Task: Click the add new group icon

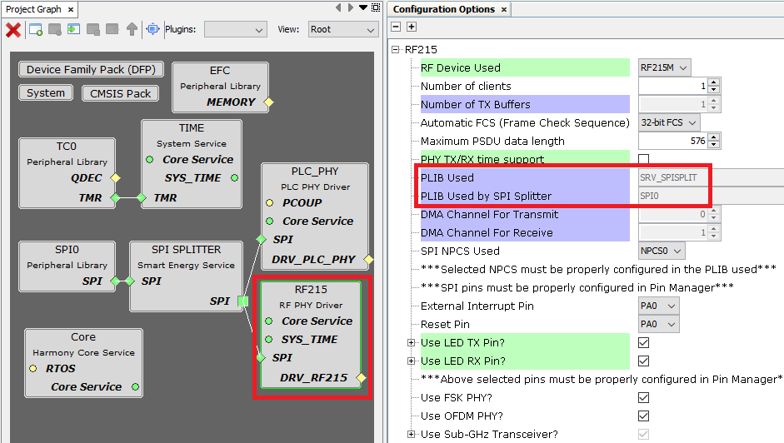Action: click(36, 30)
